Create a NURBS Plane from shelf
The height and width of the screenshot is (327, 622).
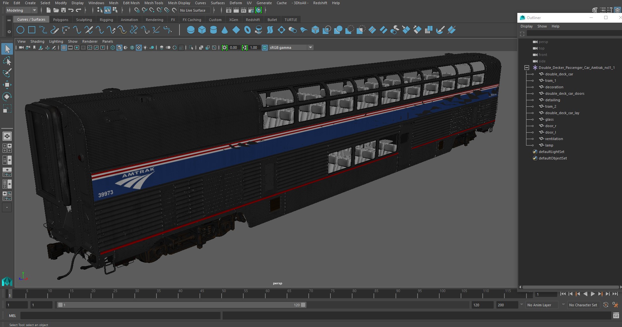(236, 30)
